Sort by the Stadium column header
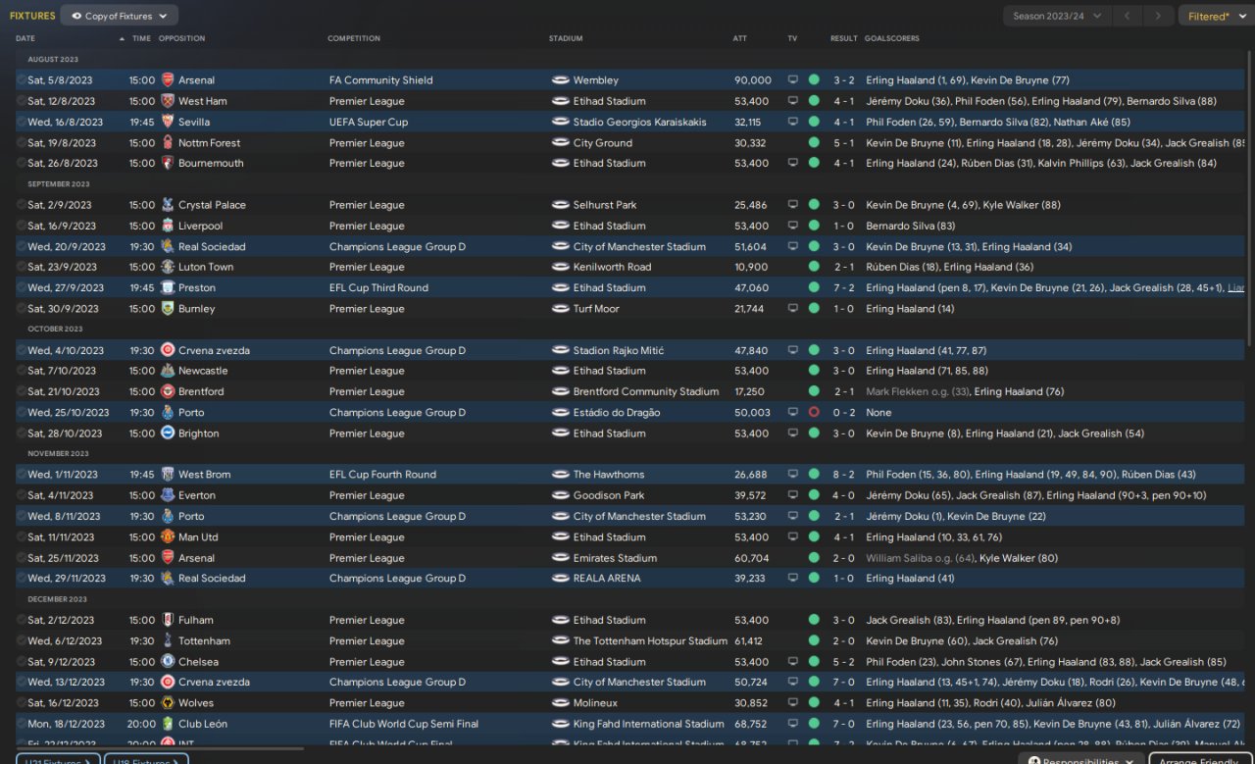The height and width of the screenshot is (764, 1255). coord(566,38)
